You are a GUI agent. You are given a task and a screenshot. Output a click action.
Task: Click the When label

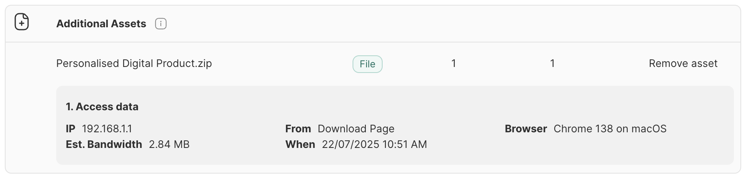pos(300,144)
